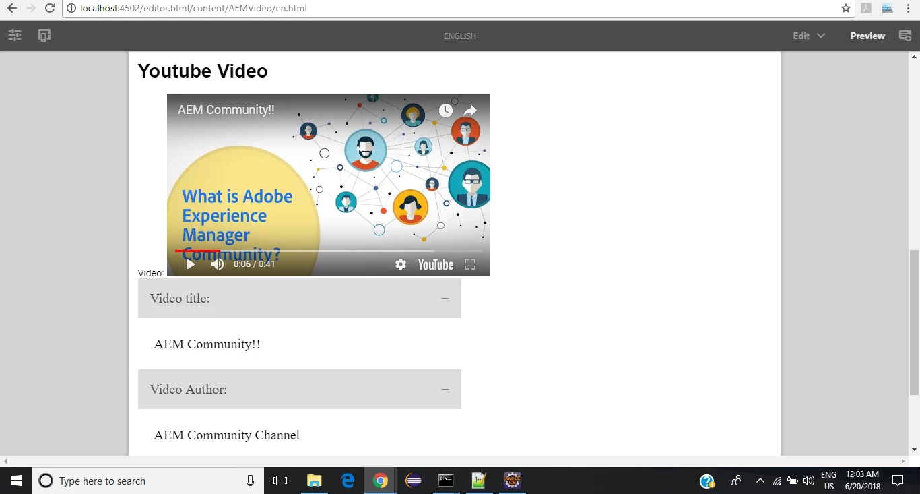The height and width of the screenshot is (494, 920).
Task: Play the YouTube video
Action: pos(191,264)
